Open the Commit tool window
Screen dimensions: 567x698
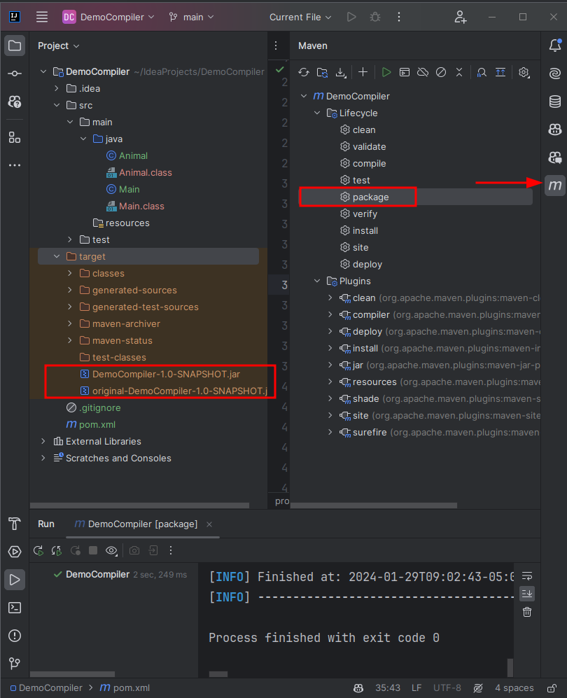point(15,74)
